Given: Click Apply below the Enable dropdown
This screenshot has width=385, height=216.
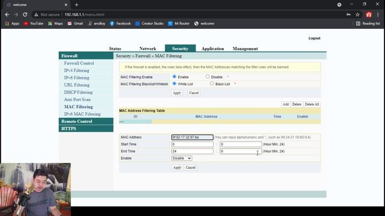Looking at the screenshot, I should (177, 167).
